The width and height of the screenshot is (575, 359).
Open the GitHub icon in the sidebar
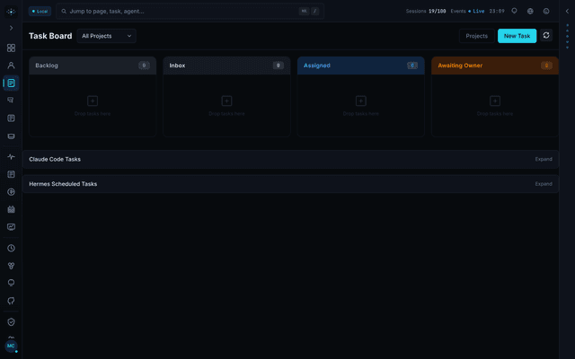pos(11,301)
